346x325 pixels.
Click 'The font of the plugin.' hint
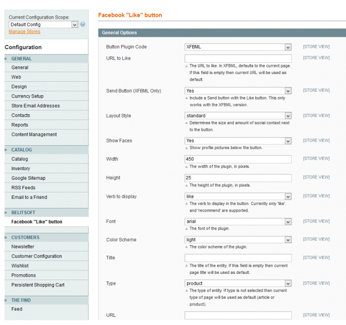[x=210, y=228]
